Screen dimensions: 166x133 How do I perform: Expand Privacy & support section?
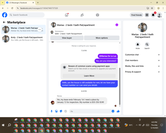tap(142, 72)
